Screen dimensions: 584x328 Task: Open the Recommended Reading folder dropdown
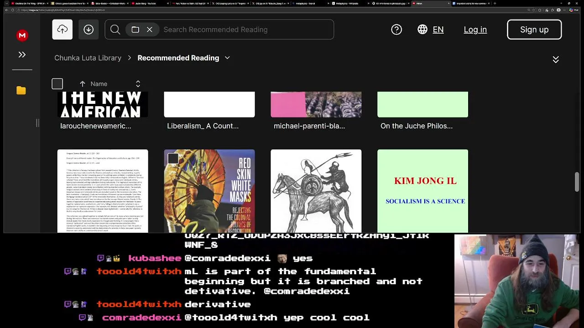click(x=178, y=58)
